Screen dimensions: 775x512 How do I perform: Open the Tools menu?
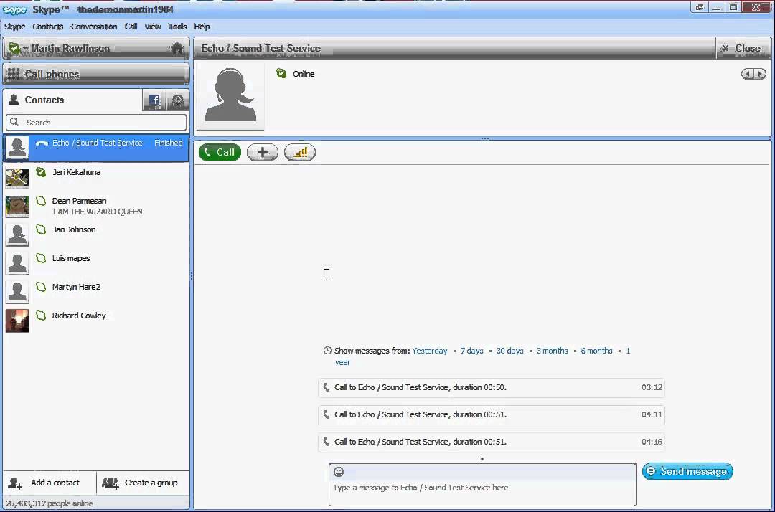click(x=177, y=27)
